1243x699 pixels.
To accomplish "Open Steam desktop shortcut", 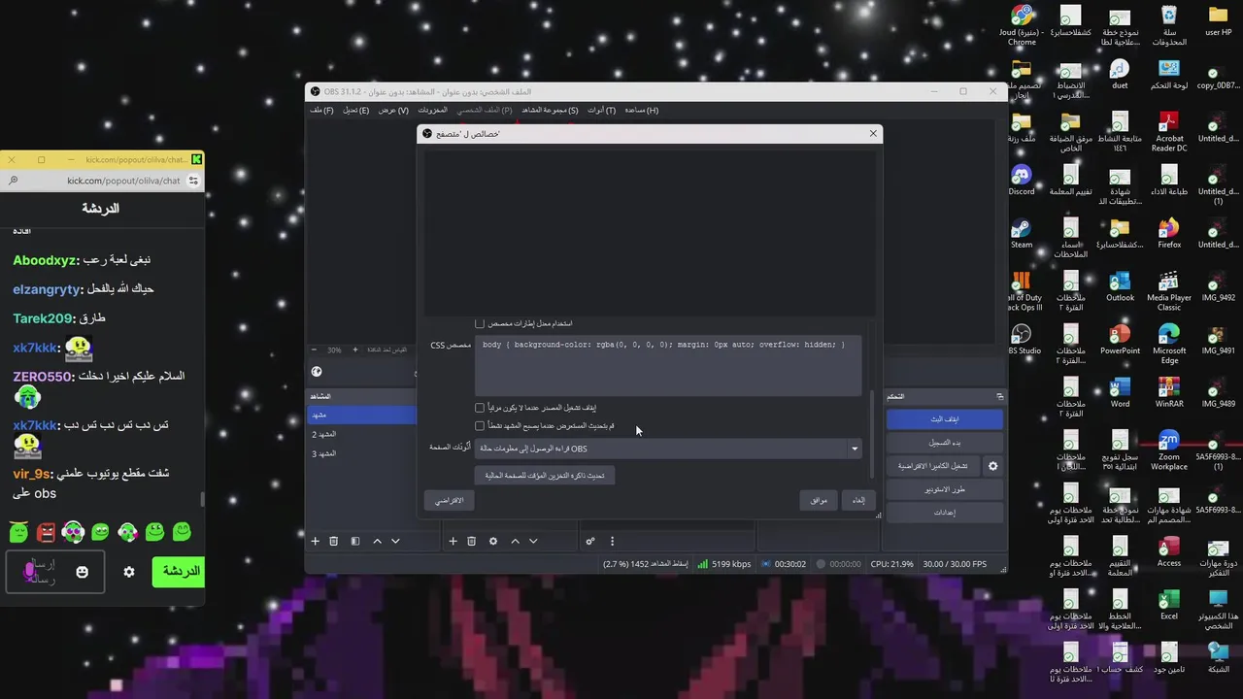I will pos(1022,233).
